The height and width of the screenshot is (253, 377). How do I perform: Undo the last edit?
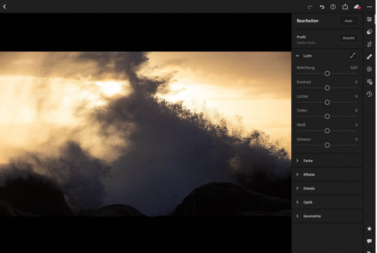tap(322, 7)
